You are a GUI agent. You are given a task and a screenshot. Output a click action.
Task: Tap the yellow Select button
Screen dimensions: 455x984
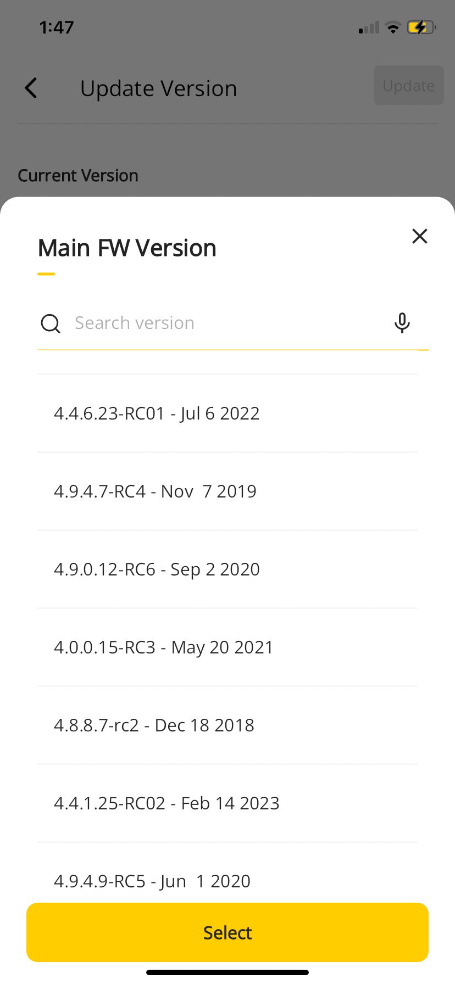(227, 932)
